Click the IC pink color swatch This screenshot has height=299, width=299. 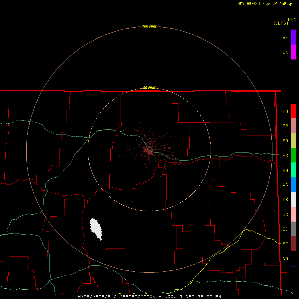(293, 214)
